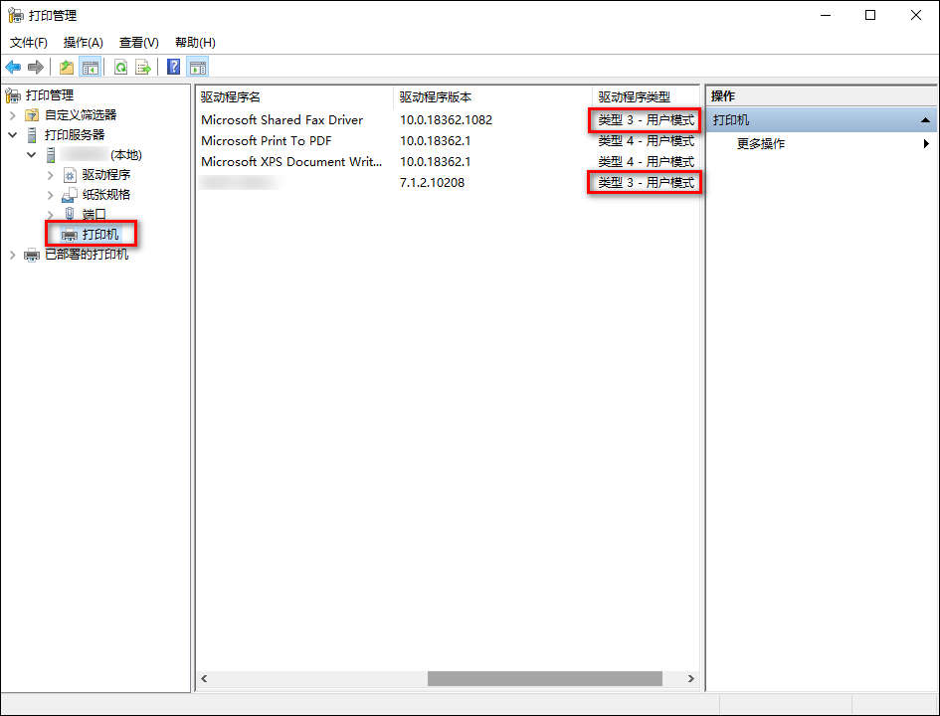This screenshot has height=716, width=940.
Task: Maximize the 打印管理 window
Action: (x=870, y=16)
